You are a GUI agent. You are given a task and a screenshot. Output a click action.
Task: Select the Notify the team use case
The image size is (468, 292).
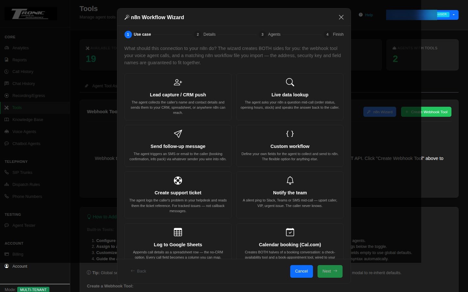290,195
